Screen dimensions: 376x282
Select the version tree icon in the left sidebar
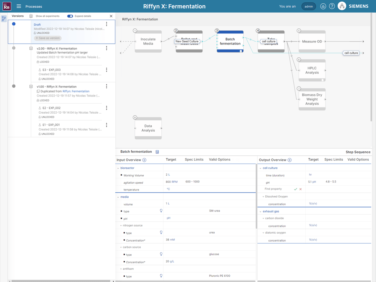pyautogui.click(x=4, y=18)
